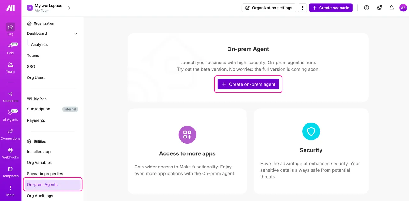The width and height of the screenshot is (409, 201).
Task: Open Templates puzzle icon
Action: coord(11,169)
